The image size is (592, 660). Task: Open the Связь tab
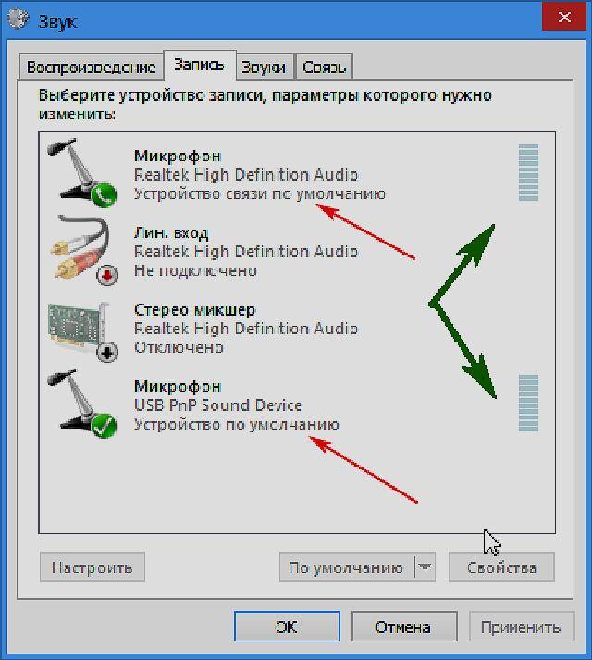(325, 67)
